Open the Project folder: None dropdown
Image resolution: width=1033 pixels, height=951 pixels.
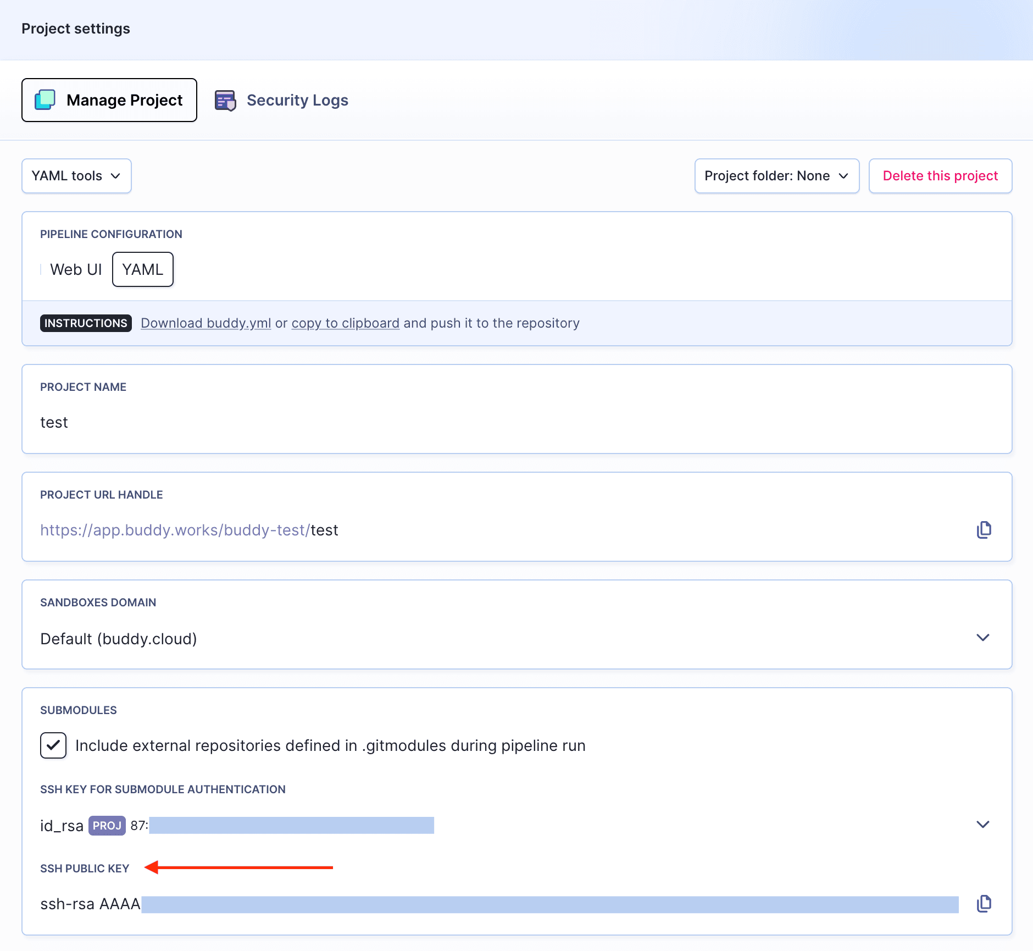[x=776, y=176]
